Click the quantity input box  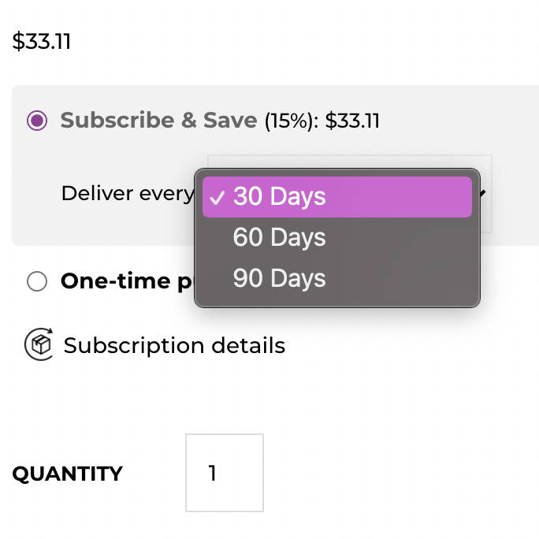click(225, 473)
